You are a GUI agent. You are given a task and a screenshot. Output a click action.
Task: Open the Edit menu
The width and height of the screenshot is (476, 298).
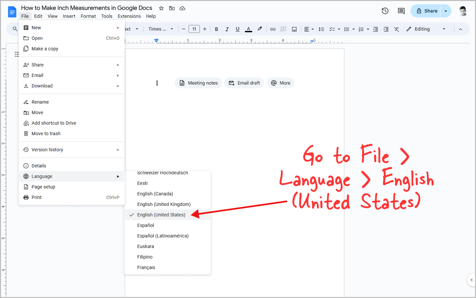click(38, 16)
